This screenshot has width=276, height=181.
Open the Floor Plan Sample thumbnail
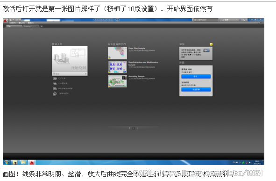point(117,53)
